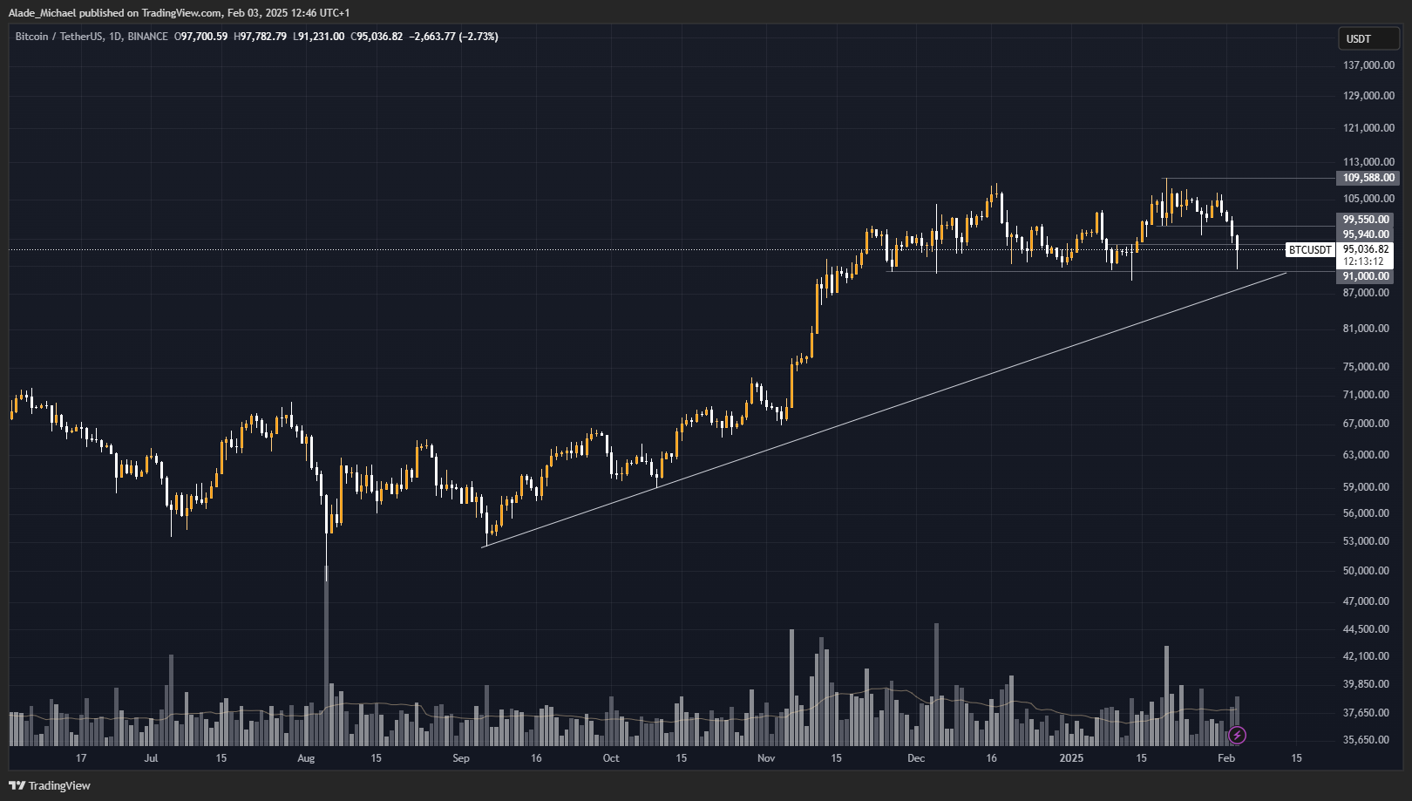
Task: Click the change value −2,663.77 (−2.73%)
Action: pos(454,37)
